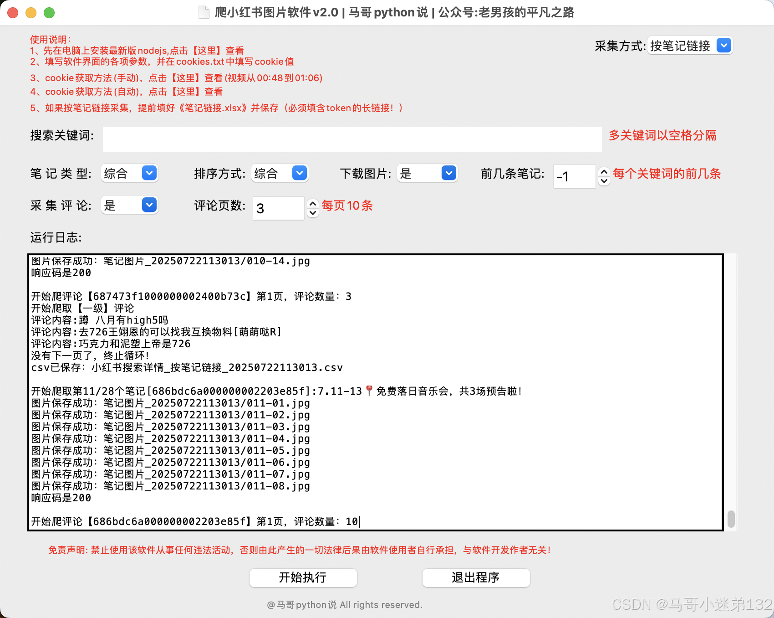The image size is (774, 618).
Task: Click the red hint 多关键词以空格分隔
Action: click(662, 135)
